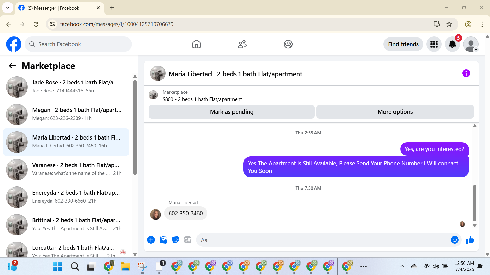Open conversation information icon

[466, 73]
